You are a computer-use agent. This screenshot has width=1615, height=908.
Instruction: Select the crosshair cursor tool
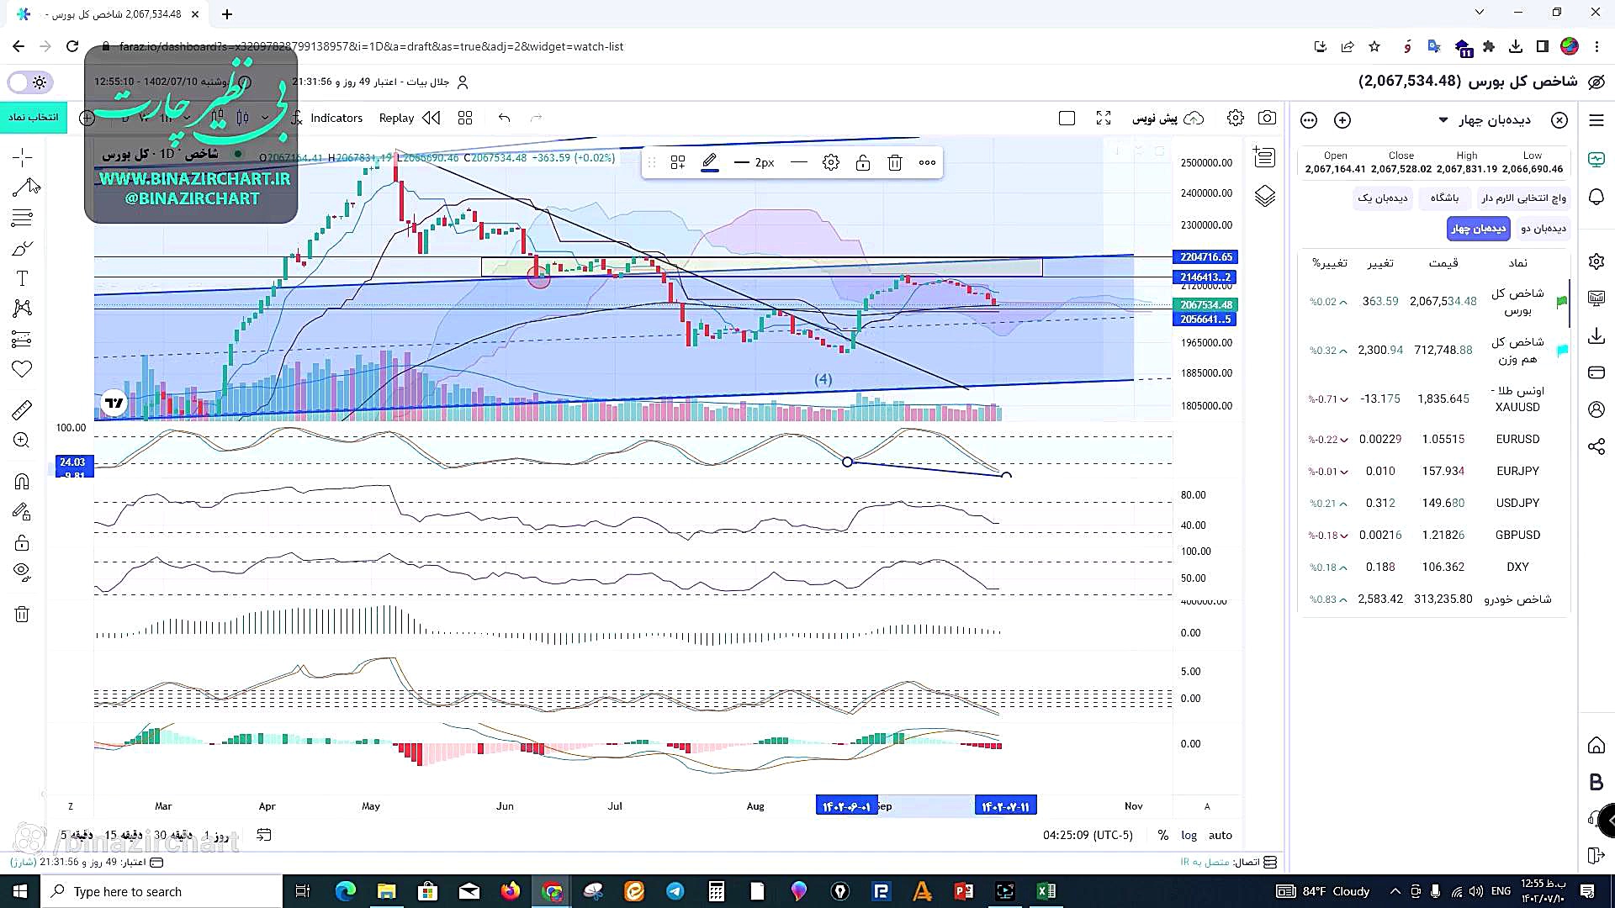pos(22,157)
